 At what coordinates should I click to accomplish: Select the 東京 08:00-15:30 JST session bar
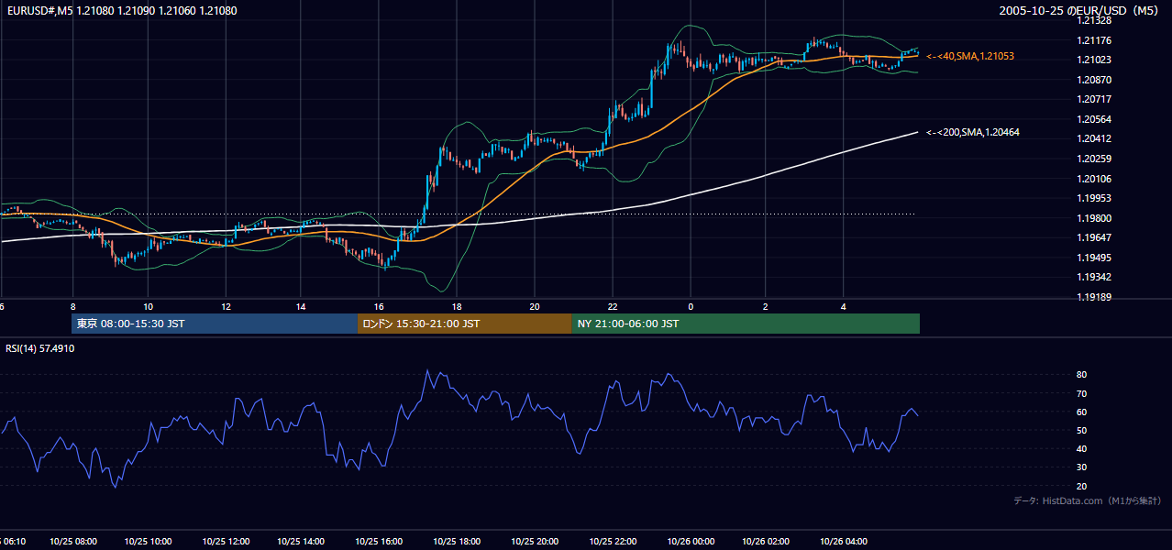pos(214,324)
